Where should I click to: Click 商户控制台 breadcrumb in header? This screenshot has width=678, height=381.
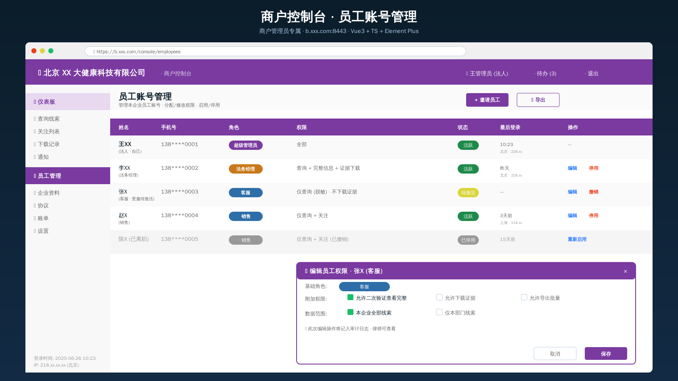click(x=176, y=74)
